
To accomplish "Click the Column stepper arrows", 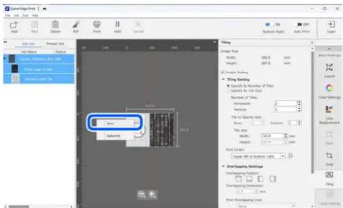I will pyautogui.click(x=299, y=123).
